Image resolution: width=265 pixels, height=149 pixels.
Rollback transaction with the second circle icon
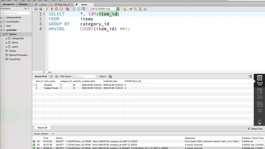79,9
